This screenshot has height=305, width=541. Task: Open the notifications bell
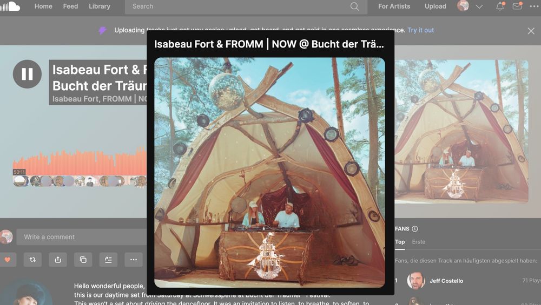click(500, 6)
